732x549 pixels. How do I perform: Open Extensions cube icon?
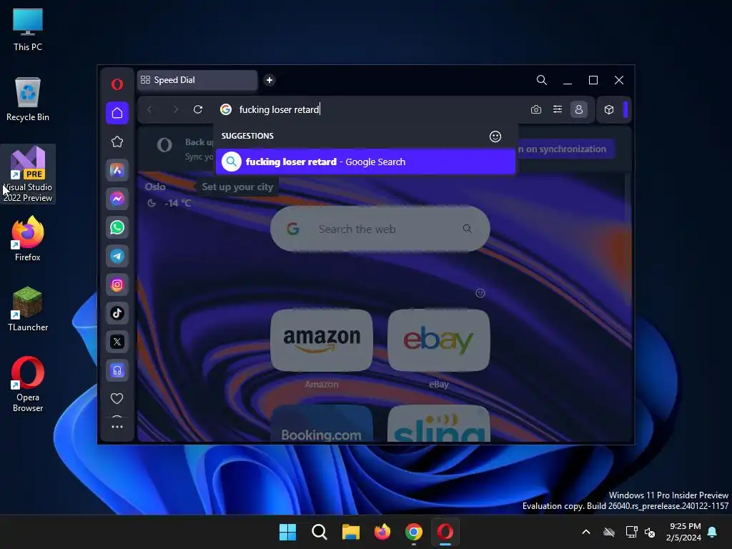pos(609,109)
